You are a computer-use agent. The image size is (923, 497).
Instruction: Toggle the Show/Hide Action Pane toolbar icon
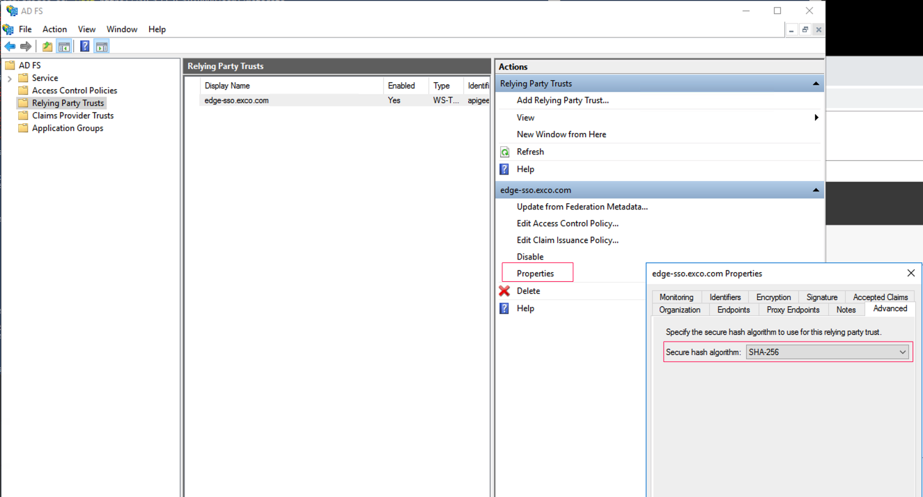pyautogui.click(x=102, y=47)
